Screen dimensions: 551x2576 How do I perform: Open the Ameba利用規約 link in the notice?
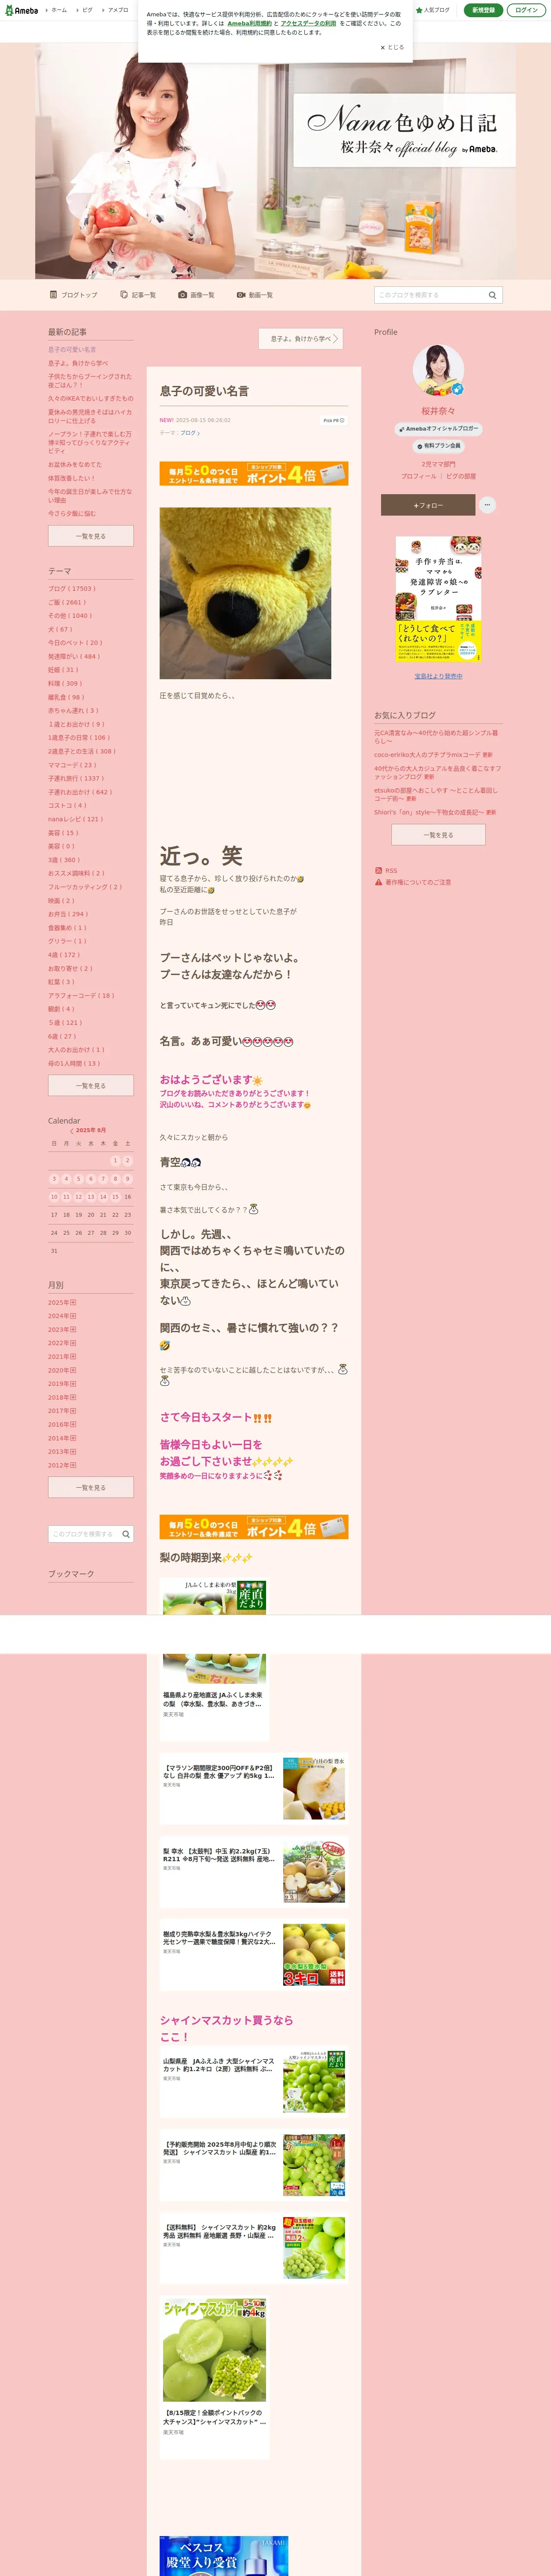tap(249, 23)
